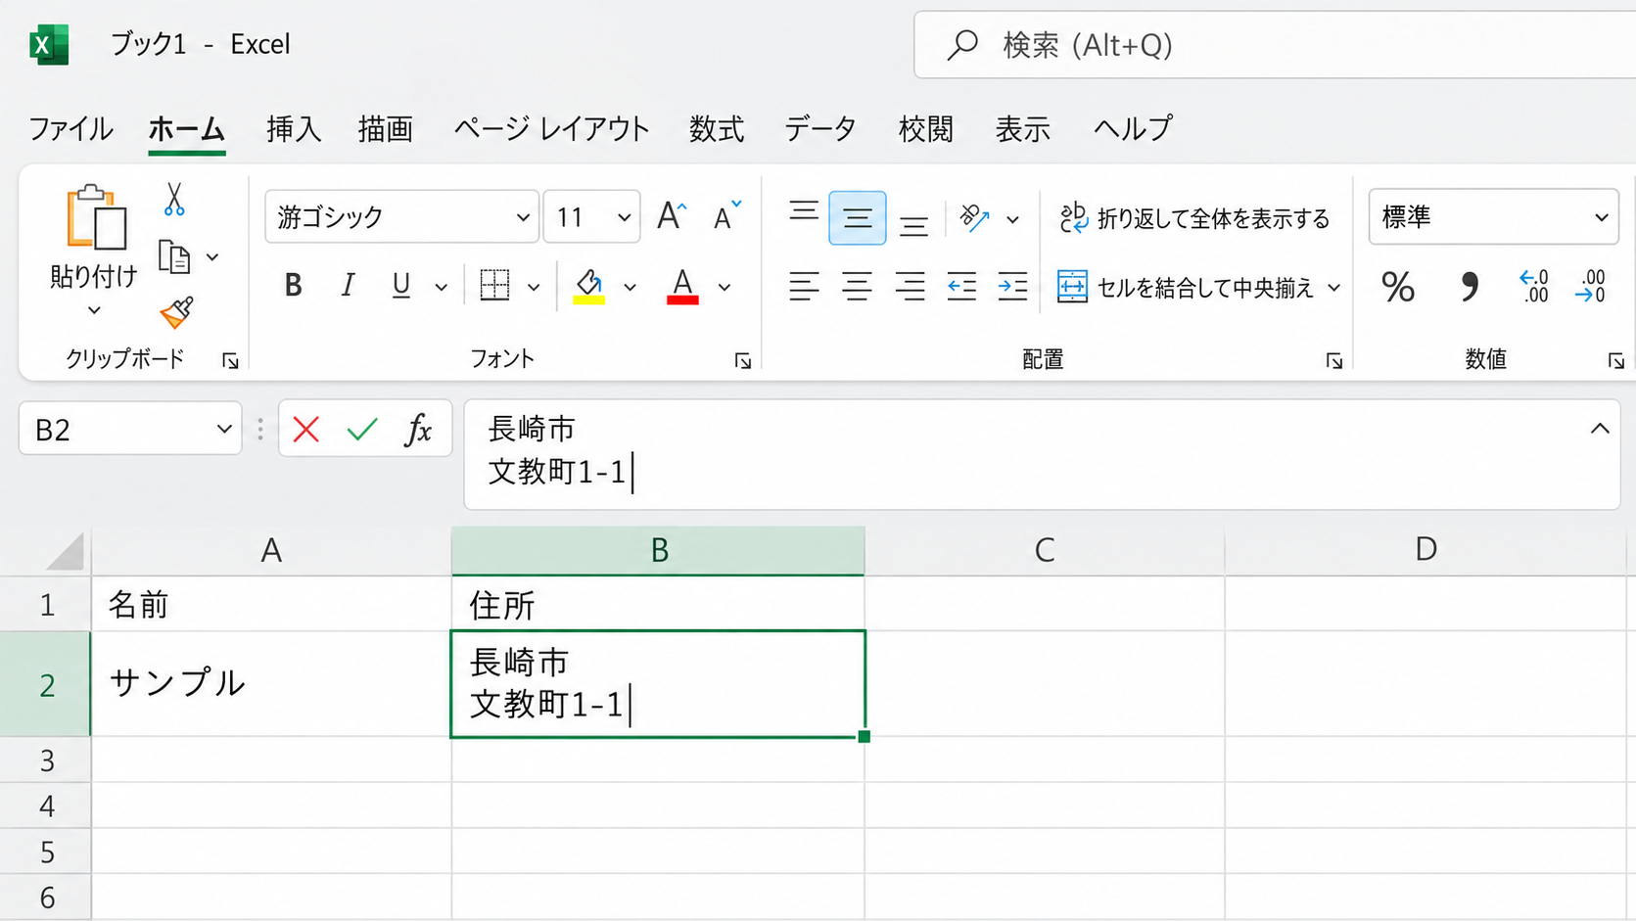Decrease decimal places icon
The height and width of the screenshot is (921, 1636).
point(1591,287)
